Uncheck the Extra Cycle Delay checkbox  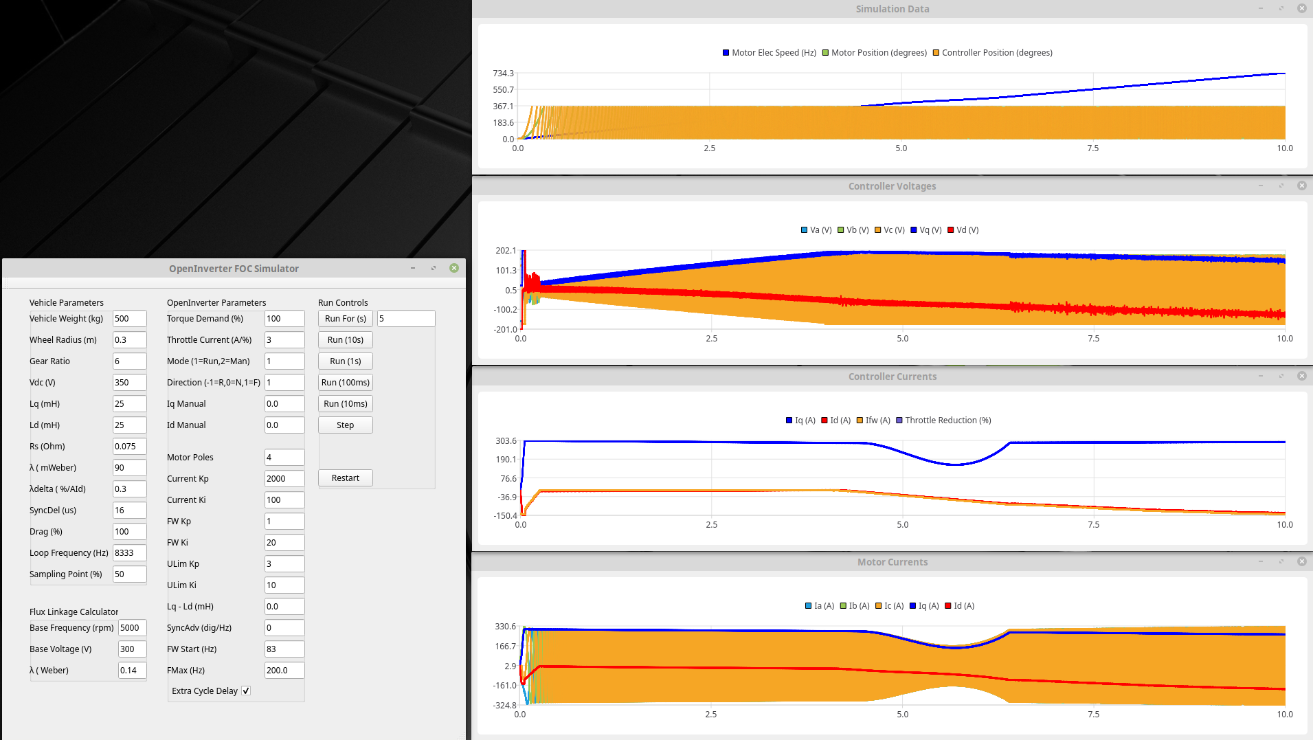[246, 691]
